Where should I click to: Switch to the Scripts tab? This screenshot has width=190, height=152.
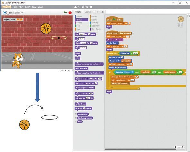(78, 12)
